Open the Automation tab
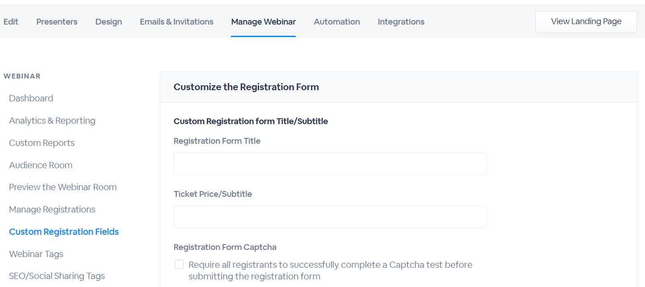The image size is (645, 287). coord(337,21)
